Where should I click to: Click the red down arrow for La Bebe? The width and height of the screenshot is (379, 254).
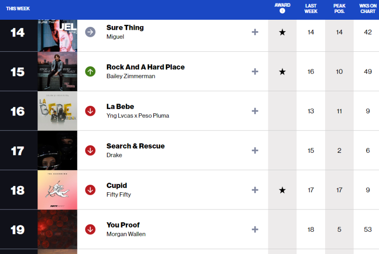click(90, 111)
